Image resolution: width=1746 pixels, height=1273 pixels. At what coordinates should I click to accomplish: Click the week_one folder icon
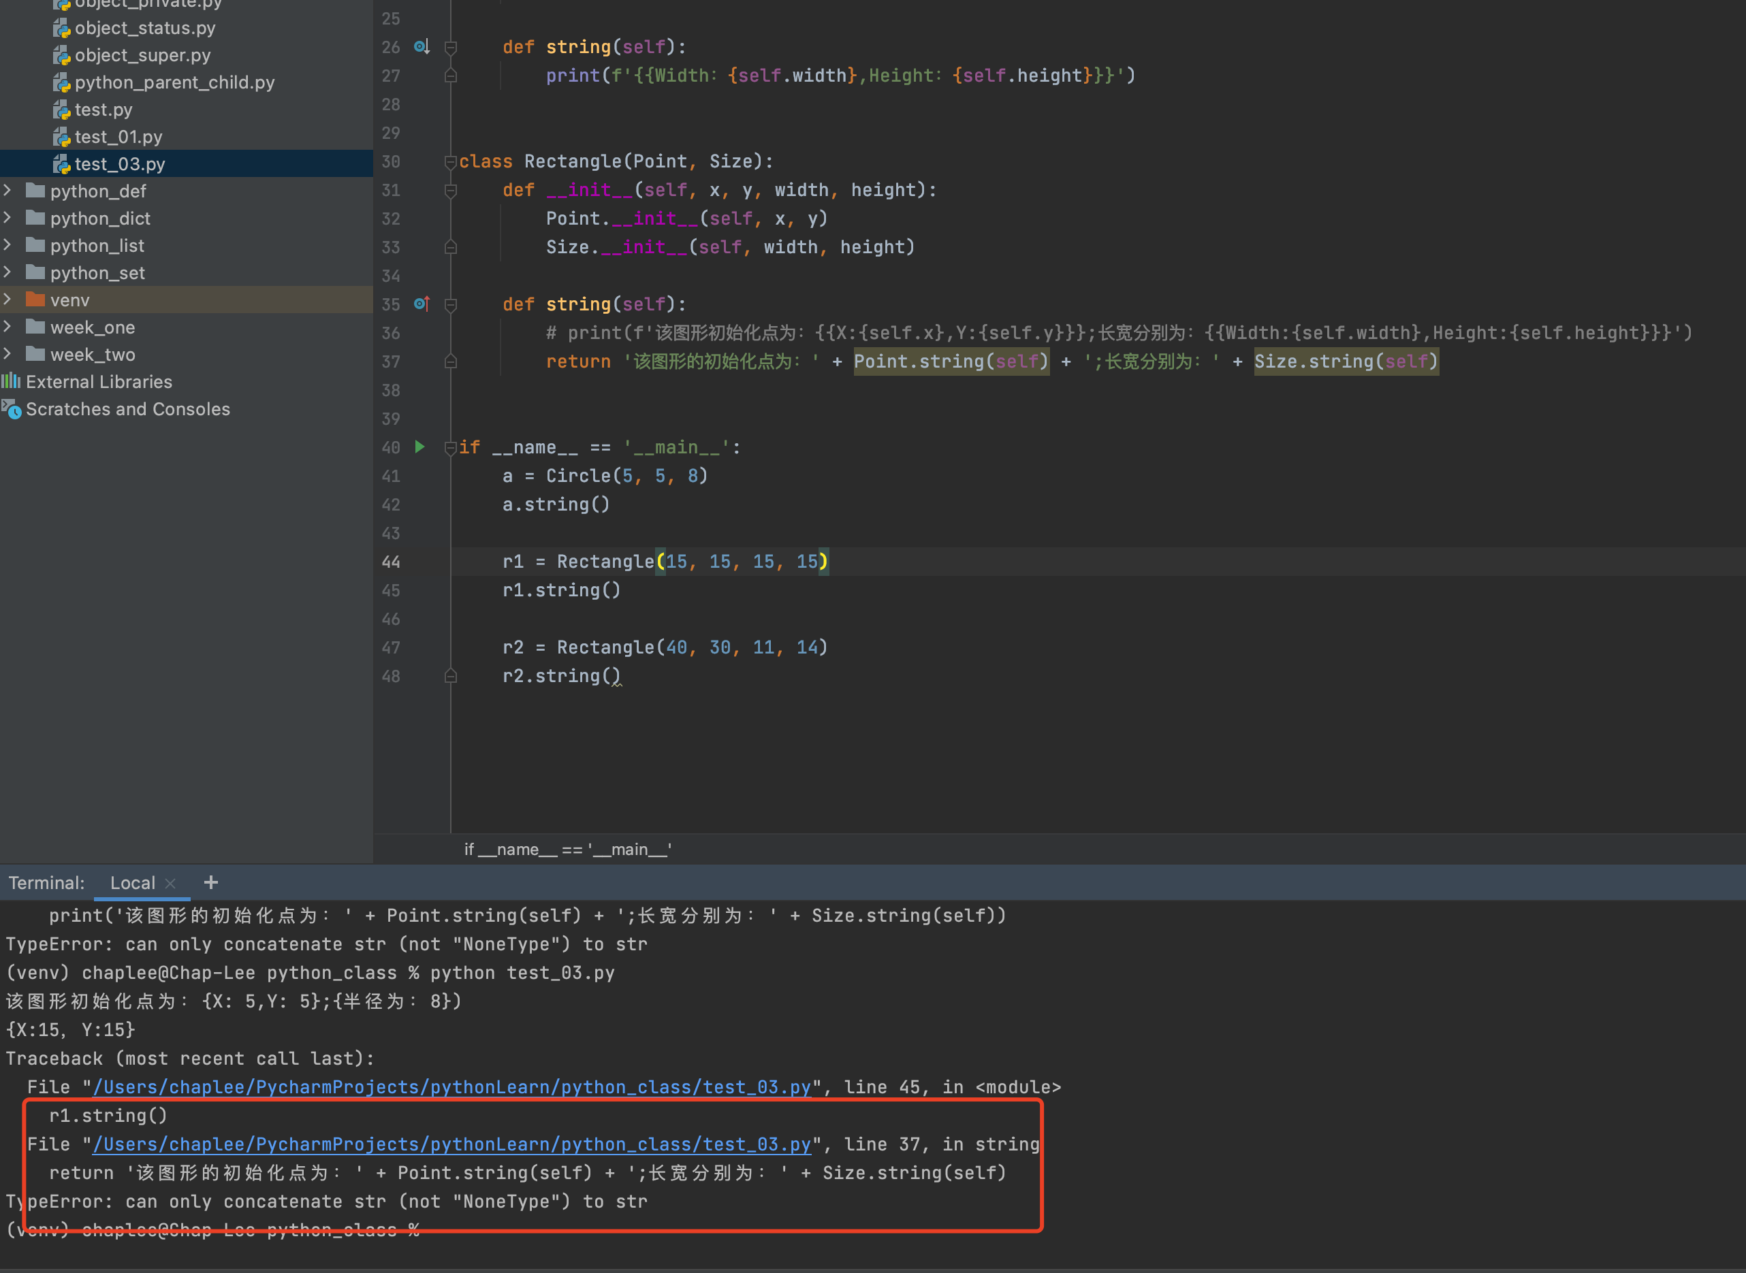tap(35, 327)
